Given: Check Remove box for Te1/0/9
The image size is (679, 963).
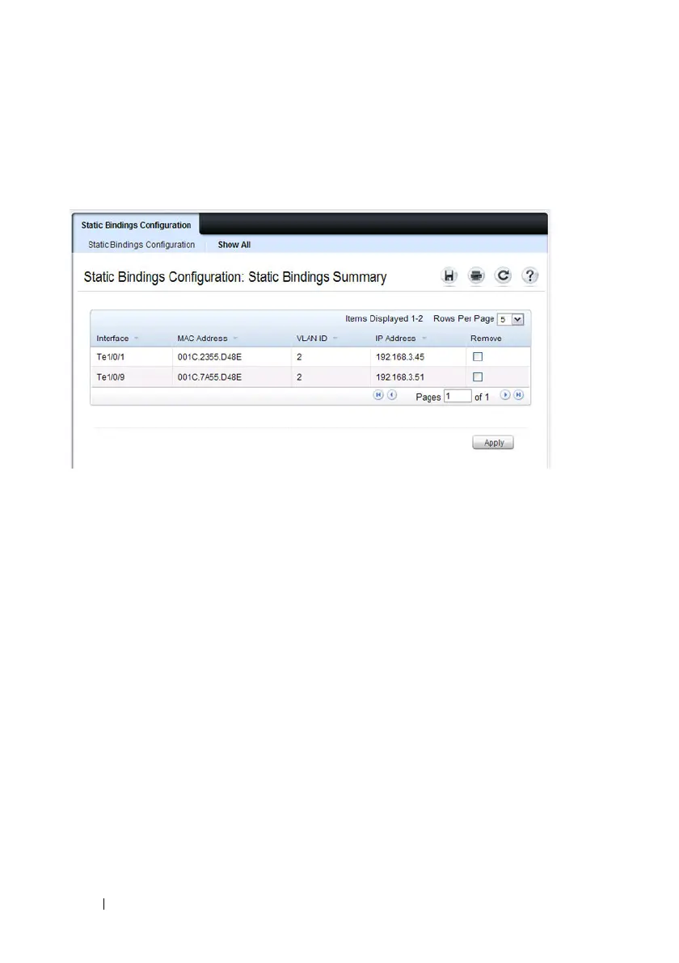Looking at the screenshot, I should tap(478, 376).
